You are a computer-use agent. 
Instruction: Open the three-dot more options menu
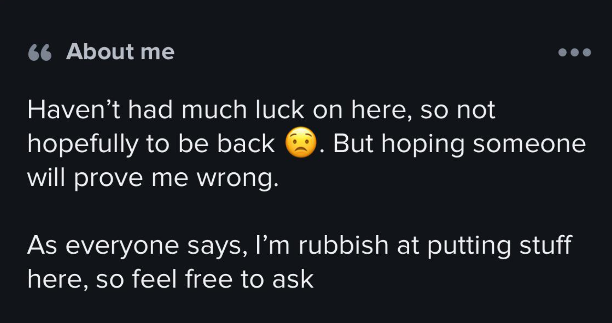pyautogui.click(x=574, y=52)
